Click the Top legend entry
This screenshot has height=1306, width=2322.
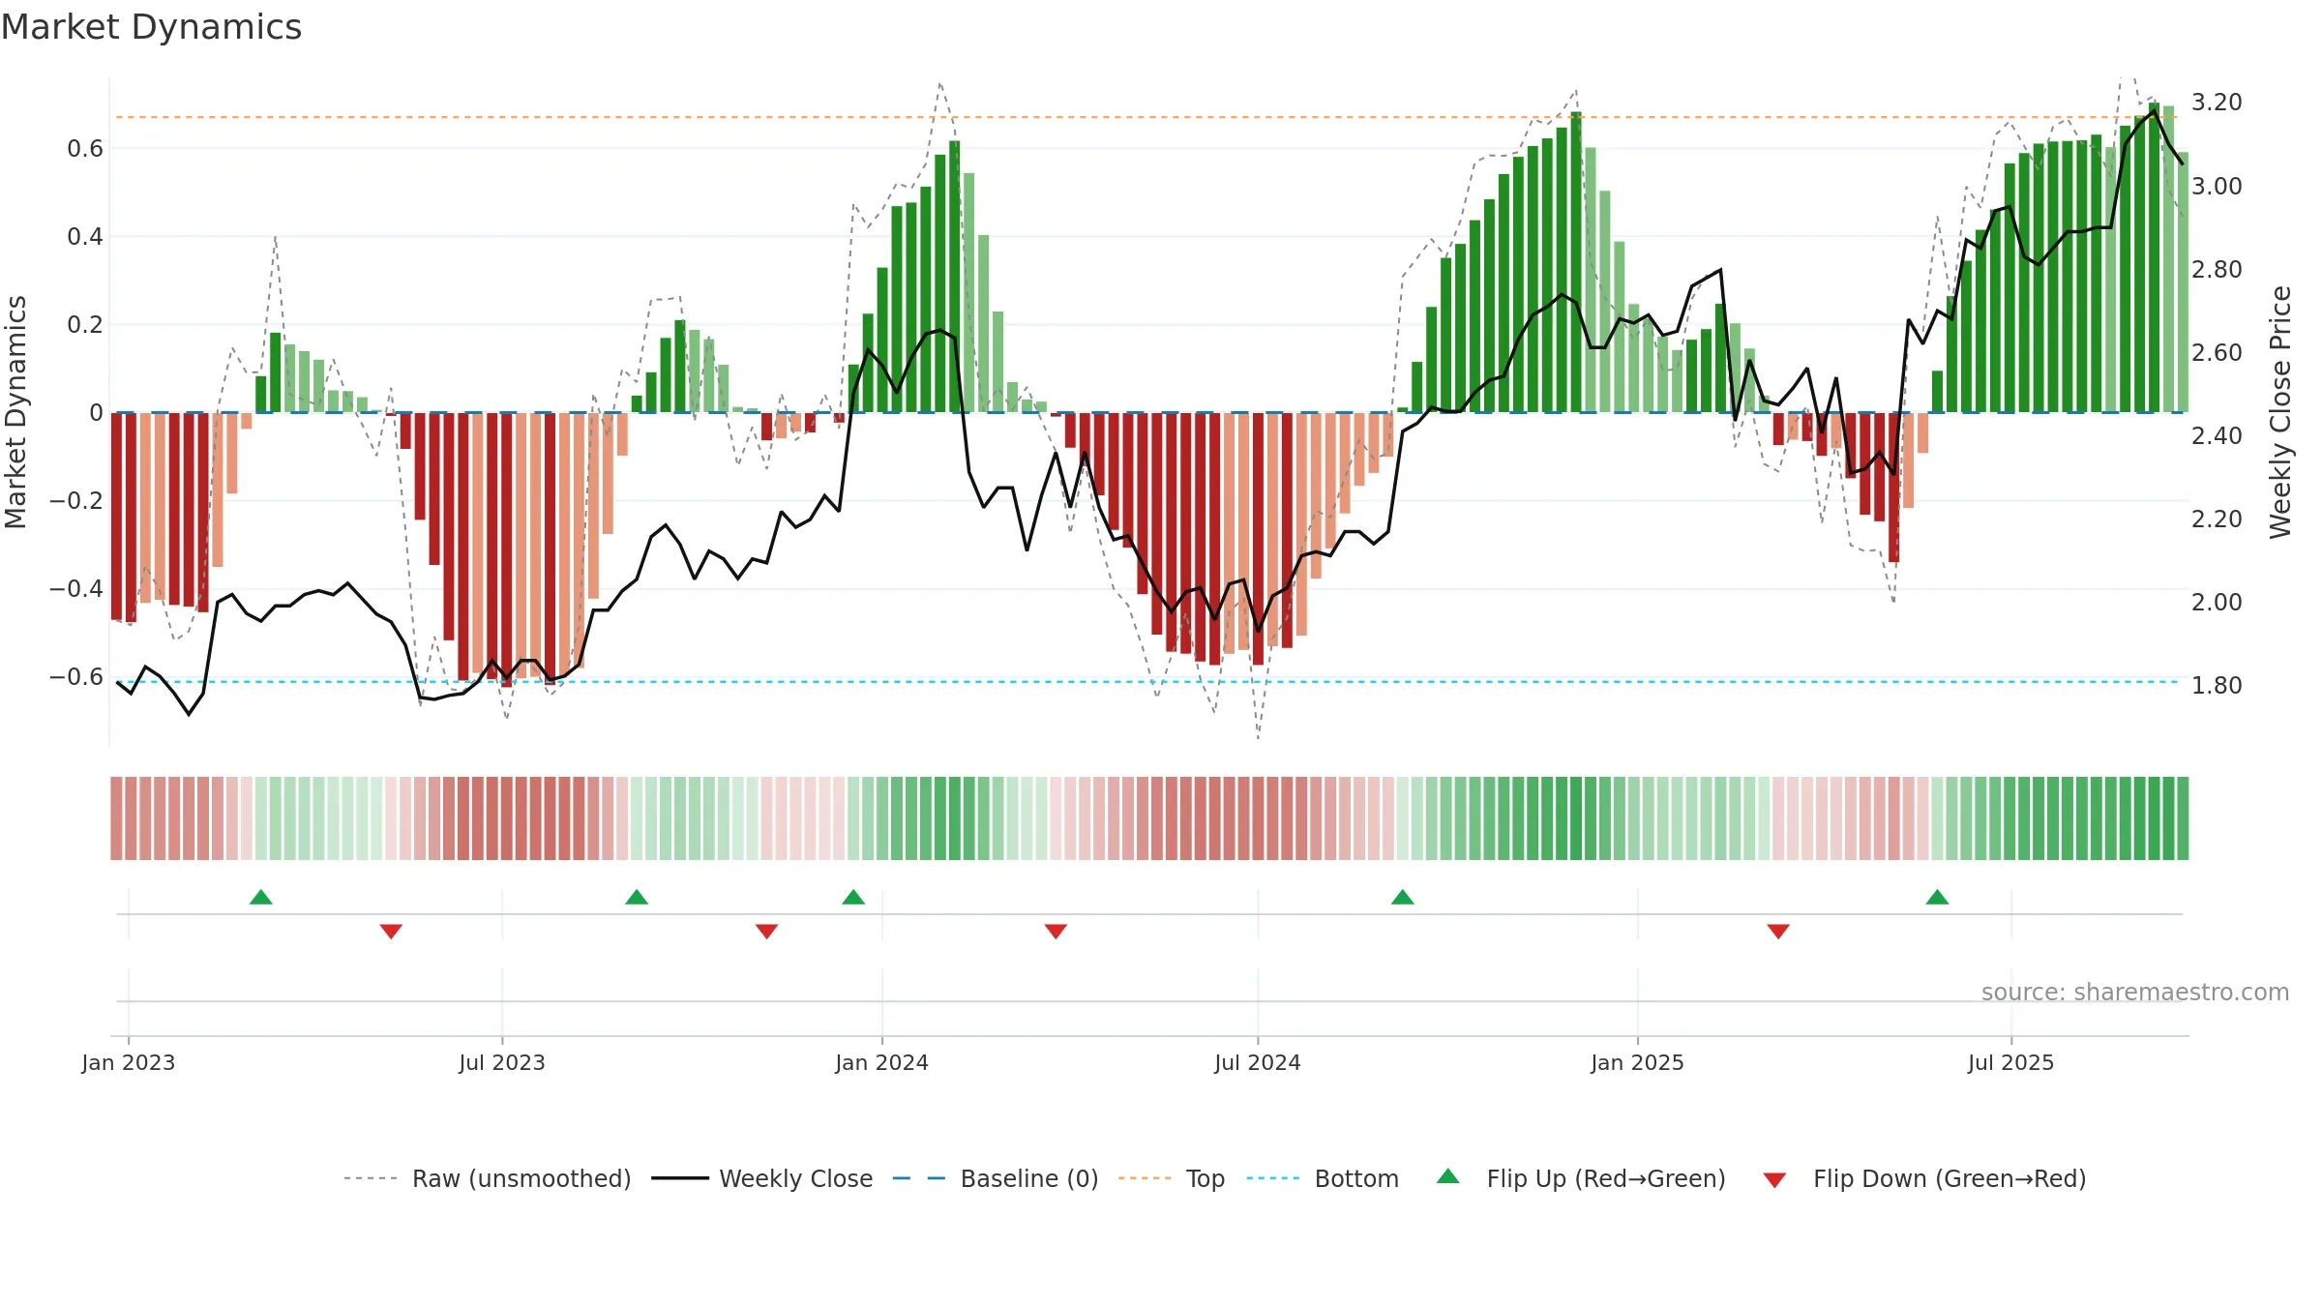[x=1172, y=1178]
